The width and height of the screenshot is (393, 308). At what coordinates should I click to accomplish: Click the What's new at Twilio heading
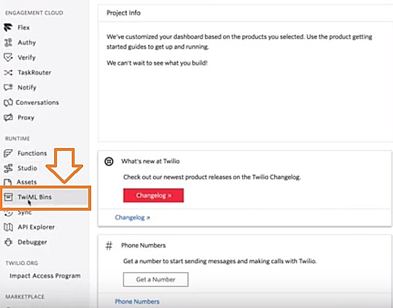tap(150, 161)
